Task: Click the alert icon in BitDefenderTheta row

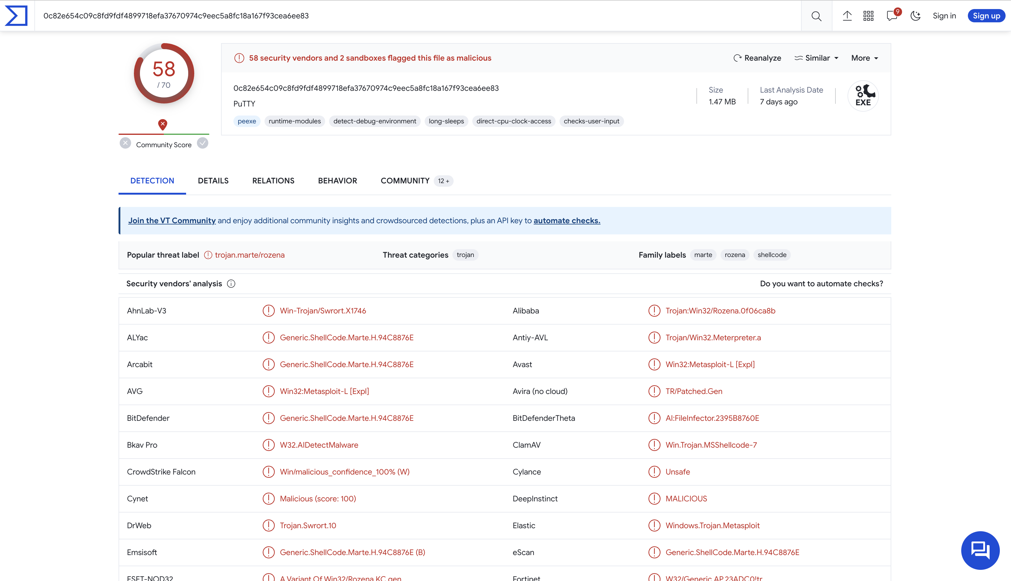Action: [654, 418]
